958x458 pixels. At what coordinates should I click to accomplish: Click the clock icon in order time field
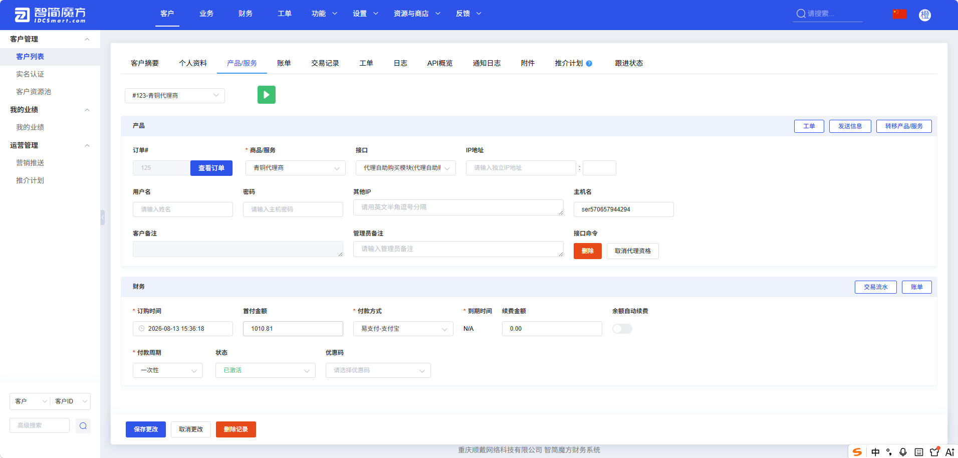(142, 329)
